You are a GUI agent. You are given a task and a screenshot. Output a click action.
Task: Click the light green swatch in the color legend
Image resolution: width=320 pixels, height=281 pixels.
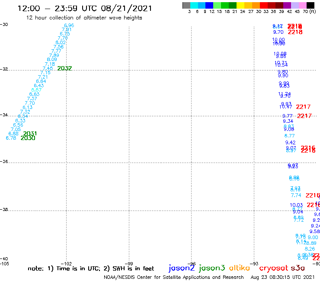tap(217, 5)
